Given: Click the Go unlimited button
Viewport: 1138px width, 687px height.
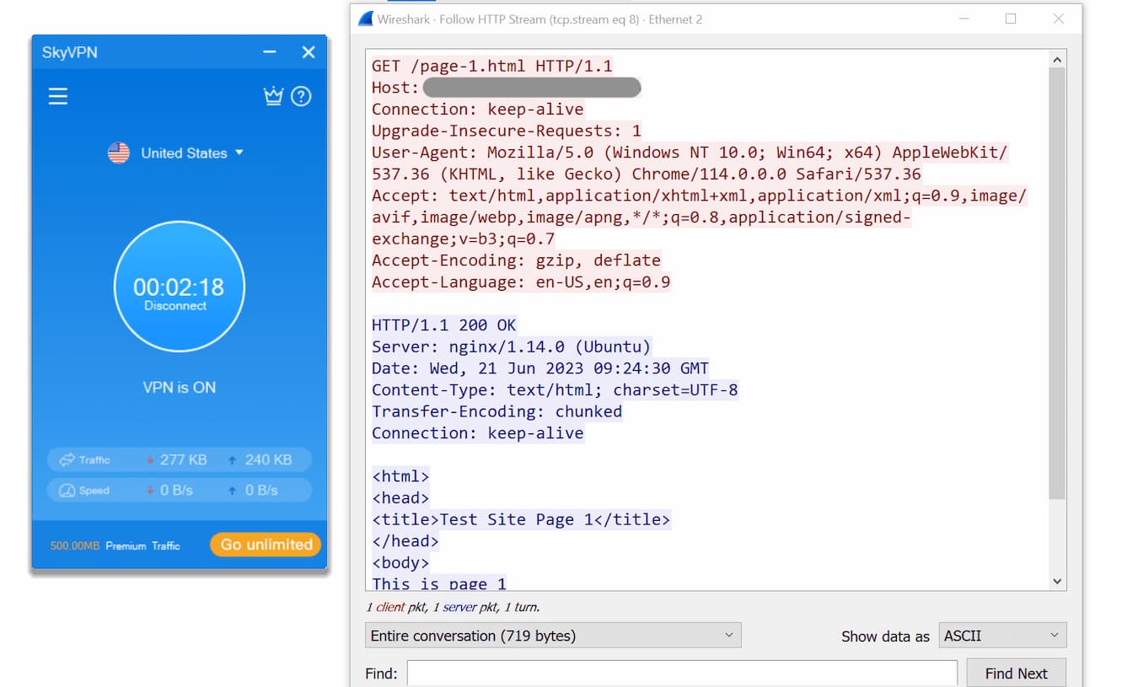Looking at the screenshot, I should tap(265, 545).
